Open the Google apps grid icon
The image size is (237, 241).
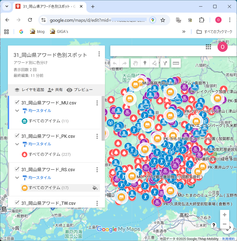(x=208, y=47)
